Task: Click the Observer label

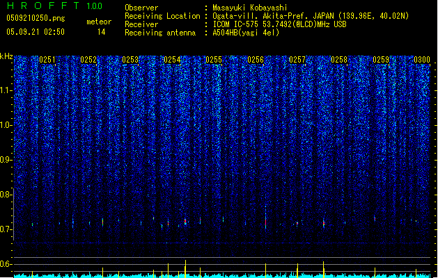Action: [x=141, y=8]
